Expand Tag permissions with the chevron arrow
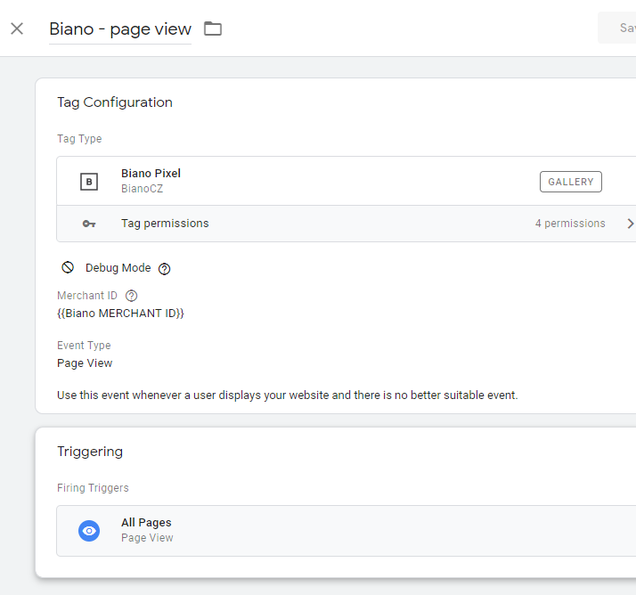636x595 pixels. coord(630,224)
